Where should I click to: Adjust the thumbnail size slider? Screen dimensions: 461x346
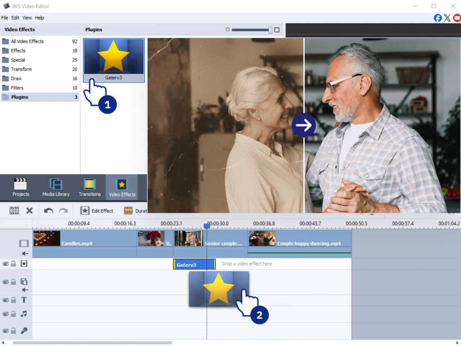270,30
